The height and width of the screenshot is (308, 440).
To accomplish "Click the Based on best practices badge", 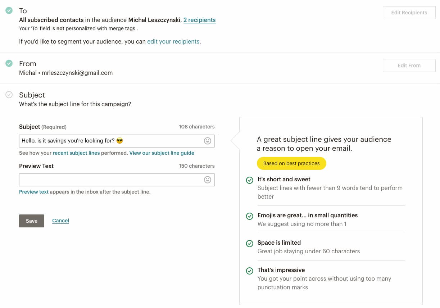I will pyautogui.click(x=291, y=163).
